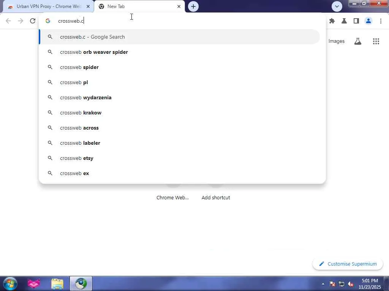Select crossweb.c - Google Search suggestion
This screenshot has width=389, height=291.
(180, 37)
